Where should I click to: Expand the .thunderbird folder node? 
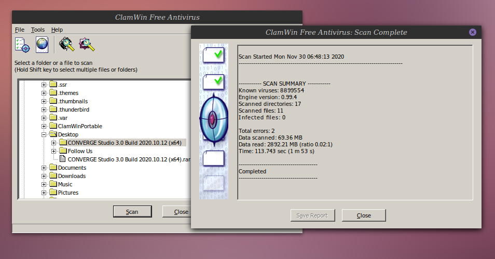(x=44, y=110)
